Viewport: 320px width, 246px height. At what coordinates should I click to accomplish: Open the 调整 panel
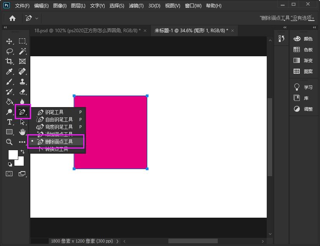[x=303, y=109]
